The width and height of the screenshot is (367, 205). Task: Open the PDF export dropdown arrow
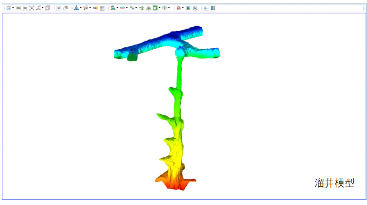(x=183, y=8)
